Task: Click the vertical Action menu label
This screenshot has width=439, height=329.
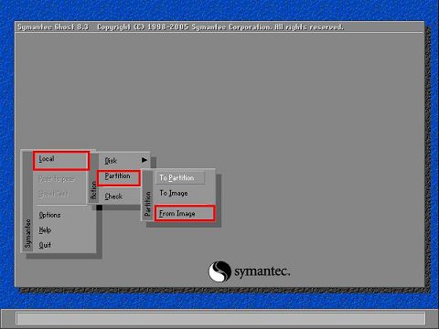Action: 94,190
